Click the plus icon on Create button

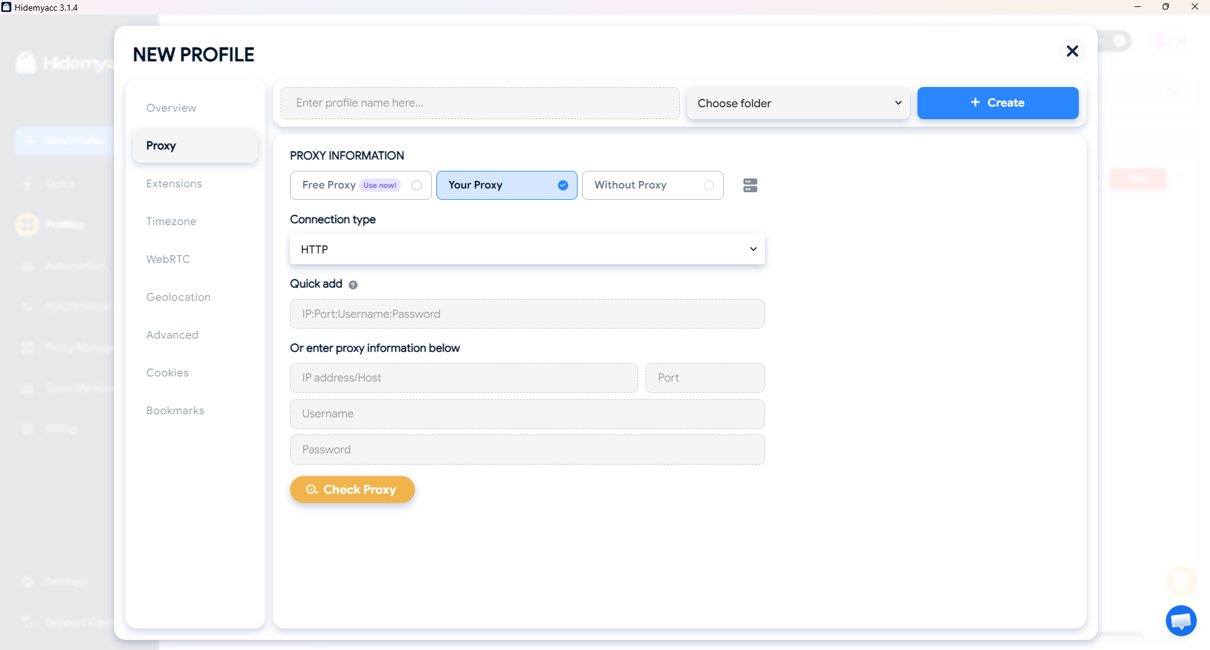(x=975, y=103)
